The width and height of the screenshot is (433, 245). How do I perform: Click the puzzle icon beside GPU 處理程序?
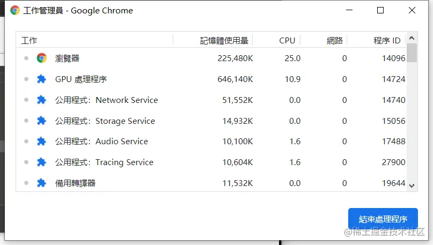point(42,79)
